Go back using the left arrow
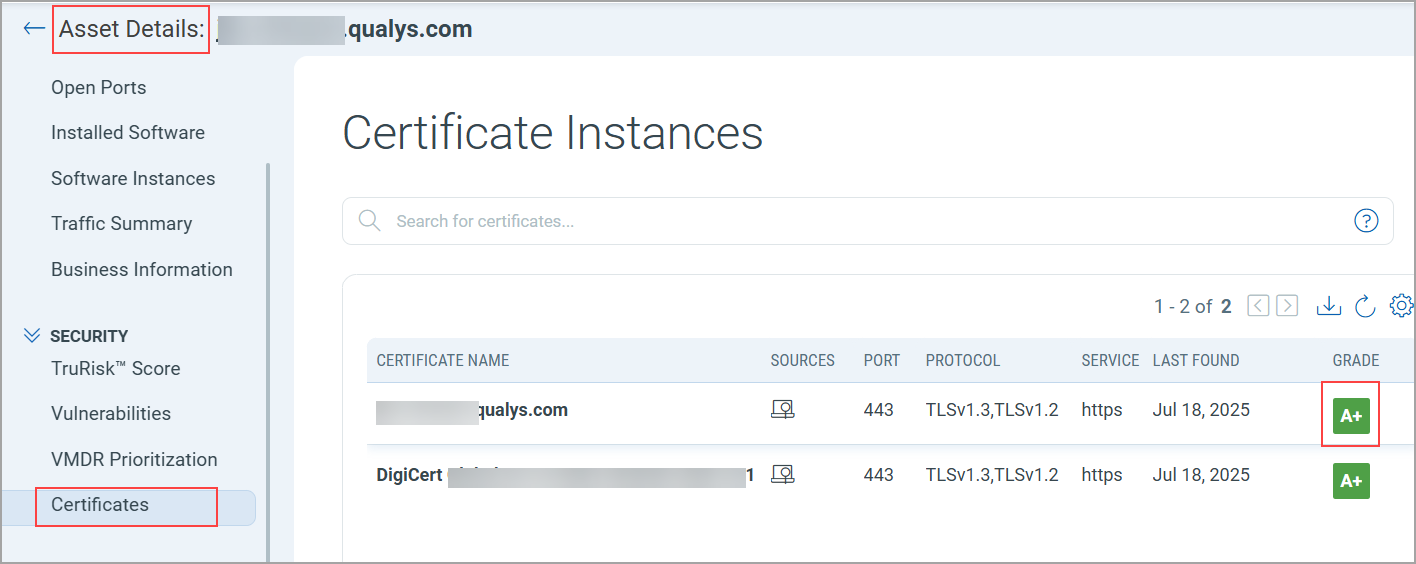 pos(34,29)
